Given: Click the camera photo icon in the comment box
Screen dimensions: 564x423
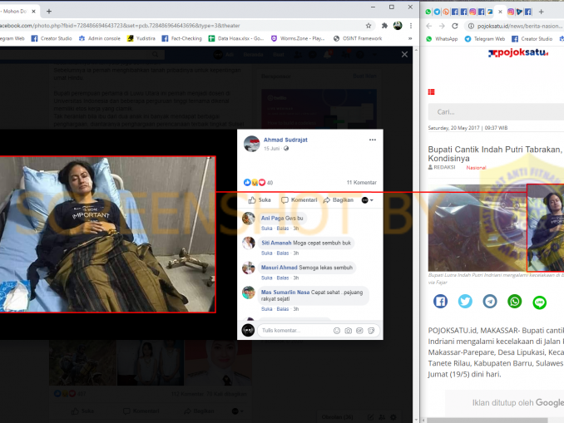Looking at the screenshot, I should pyautogui.click(x=349, y=331).
